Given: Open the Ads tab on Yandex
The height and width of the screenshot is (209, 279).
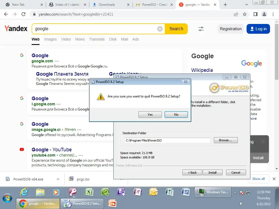Looking at the screenshot, I should pyautogui.click(x=135, y=39).
